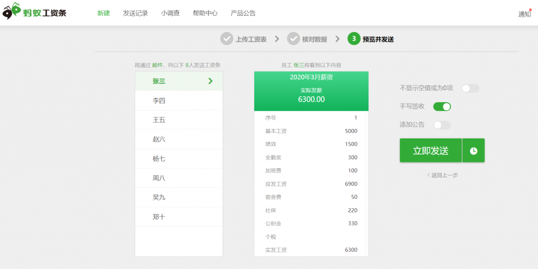Open 通知 notifications with red dot
538x269 pixels.
point(524,14)
